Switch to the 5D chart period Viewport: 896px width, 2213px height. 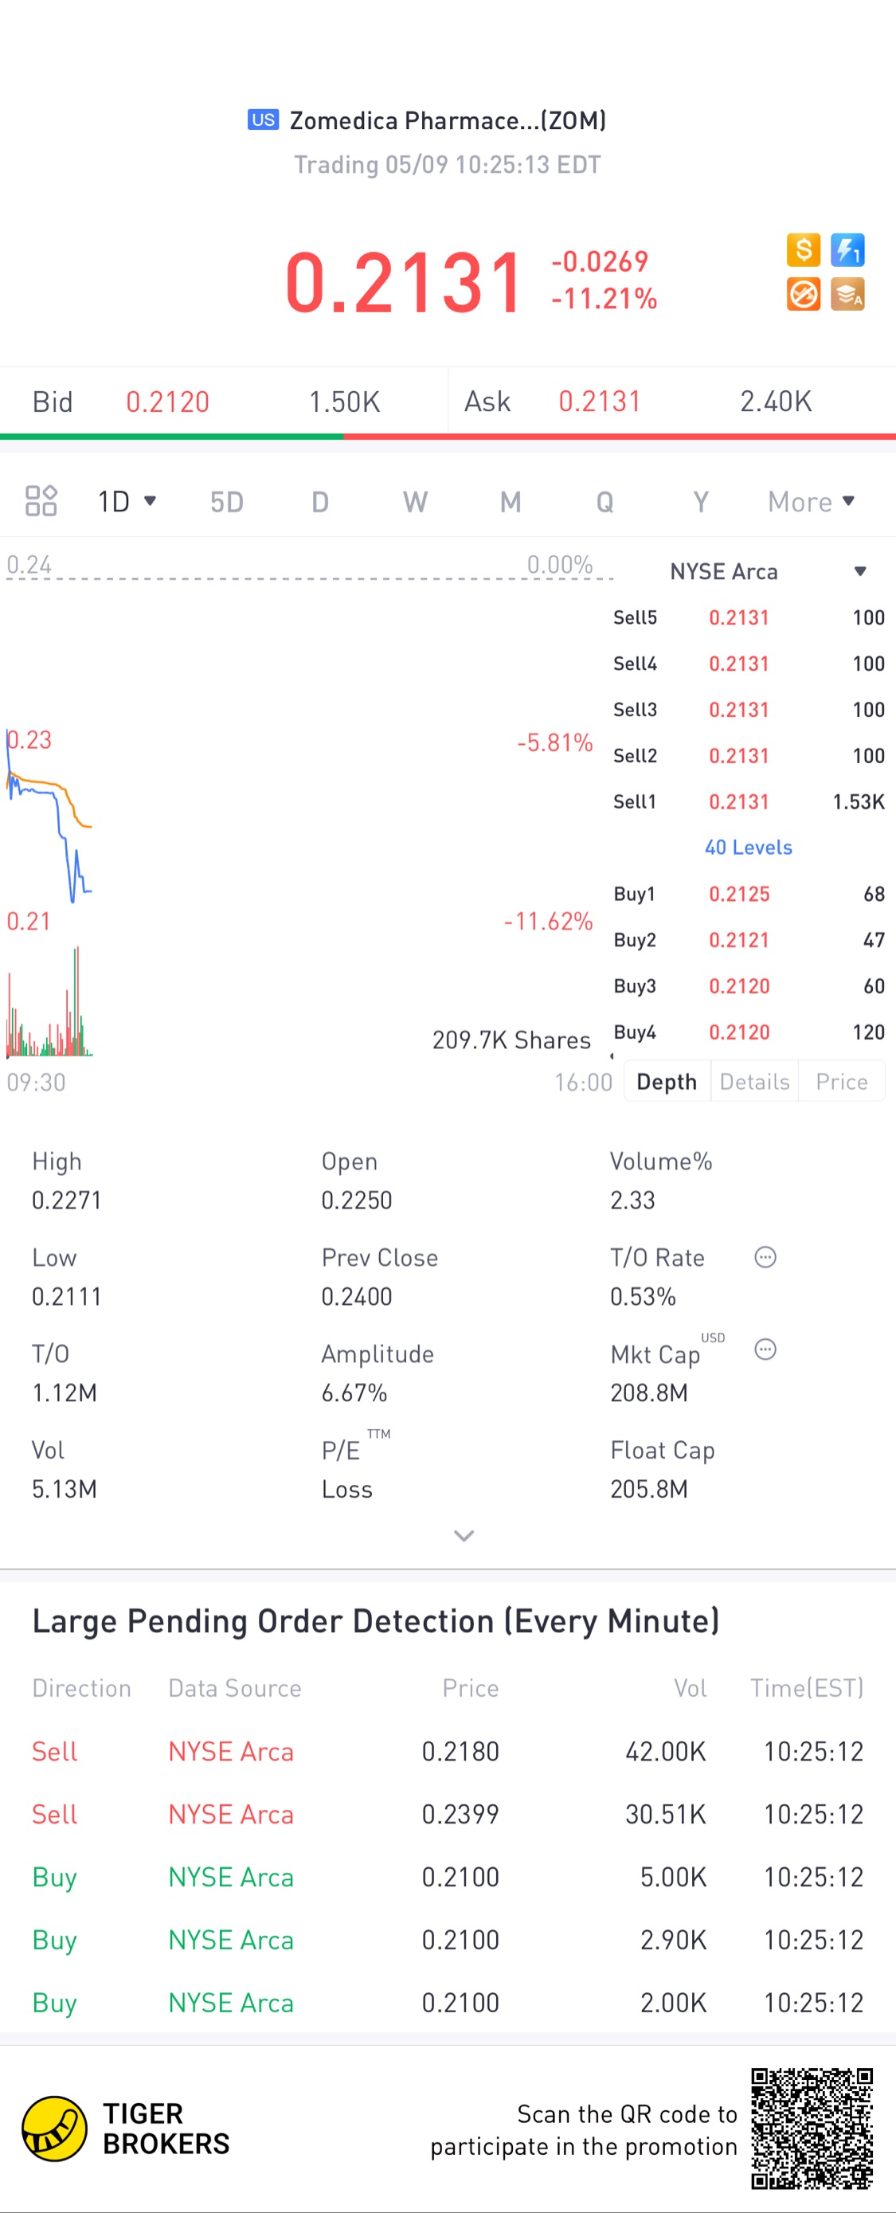click(227, 502)
